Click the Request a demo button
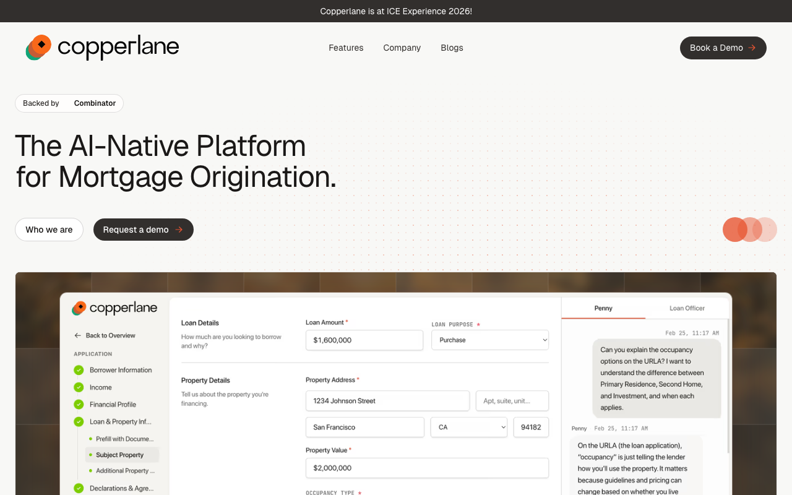 (143, 230)
